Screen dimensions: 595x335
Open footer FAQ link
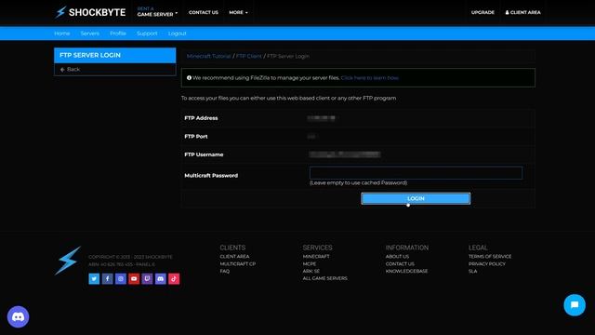225,271
